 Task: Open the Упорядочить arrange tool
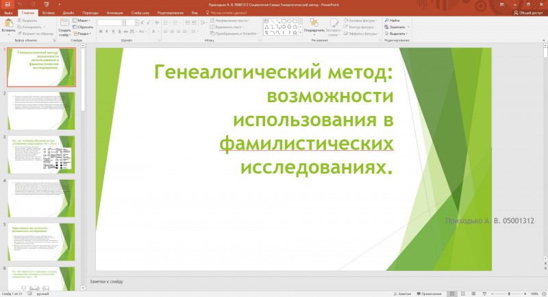(314, 27)
